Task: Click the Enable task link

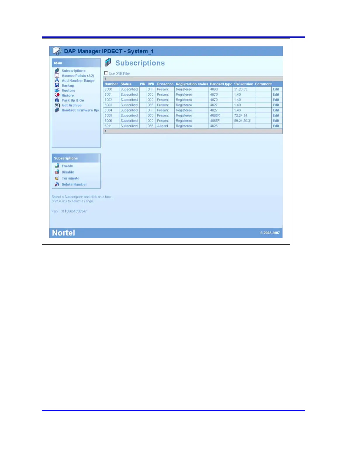Action: (67, 166)
